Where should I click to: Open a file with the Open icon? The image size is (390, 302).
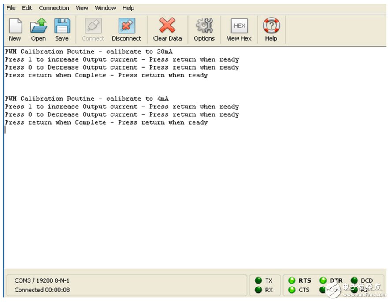click(x=38, y=26)
